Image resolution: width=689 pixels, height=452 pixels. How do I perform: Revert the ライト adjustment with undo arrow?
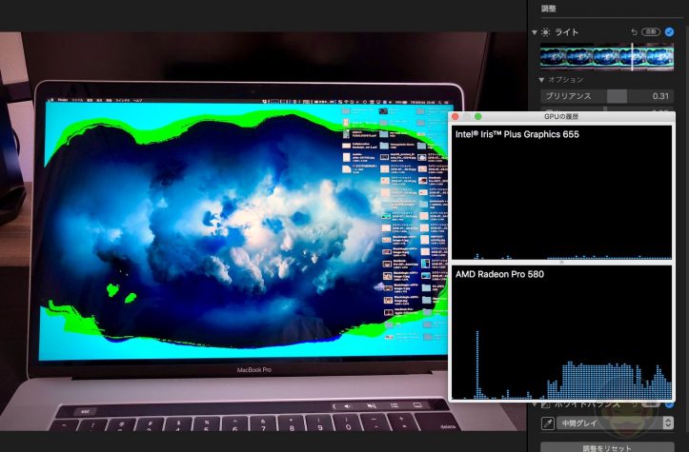634,32
